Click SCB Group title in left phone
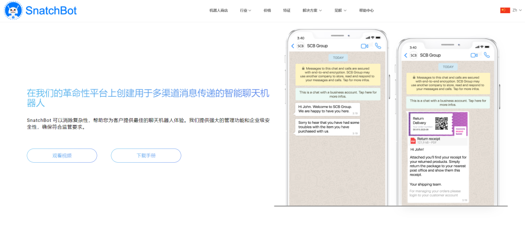 point(317,46)
